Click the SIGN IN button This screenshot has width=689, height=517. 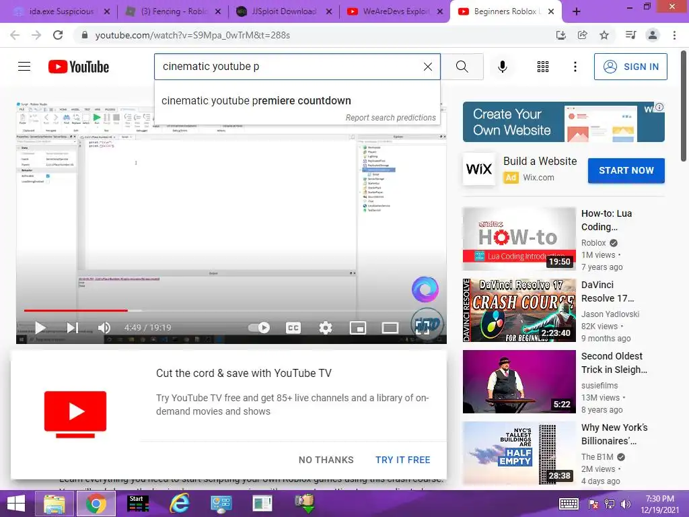630,67
